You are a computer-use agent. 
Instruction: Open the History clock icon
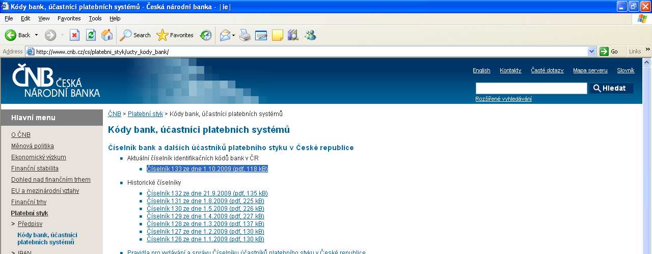[206, 35]
